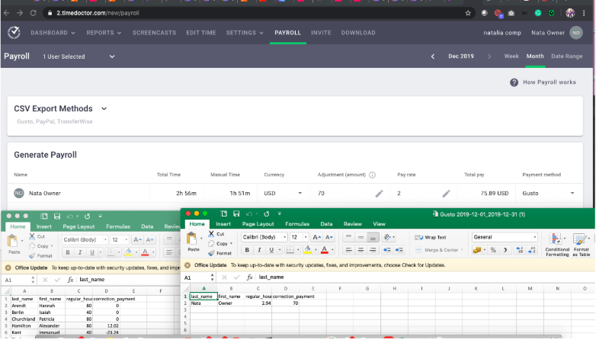Click Percent style in the Gusto Excel window

point(493,250)
